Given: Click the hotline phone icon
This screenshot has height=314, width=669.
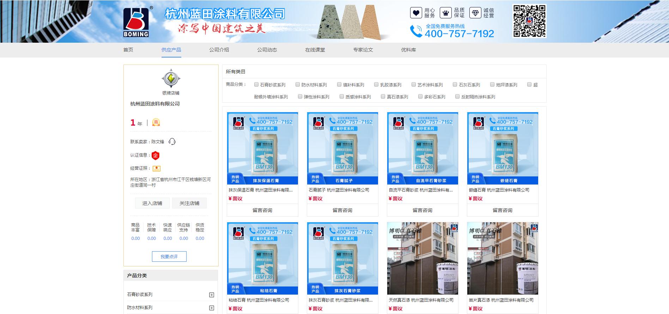Looking at the screenshot, I should [416, 31].
